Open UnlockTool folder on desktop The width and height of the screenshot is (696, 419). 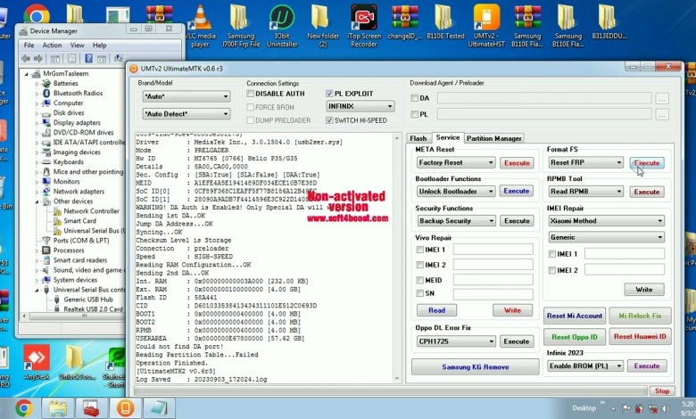pos(77,362)
